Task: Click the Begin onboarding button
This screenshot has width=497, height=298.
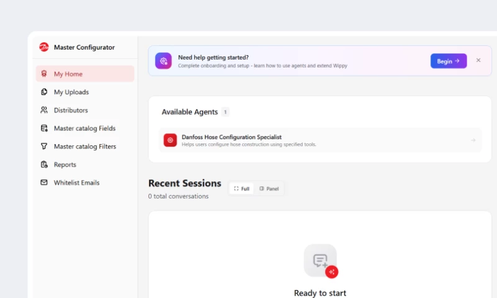Action: pos(449,61)
